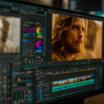Click the orange knob in lower-left panel
The image size is (104, 104).
[x=19, y=80]
